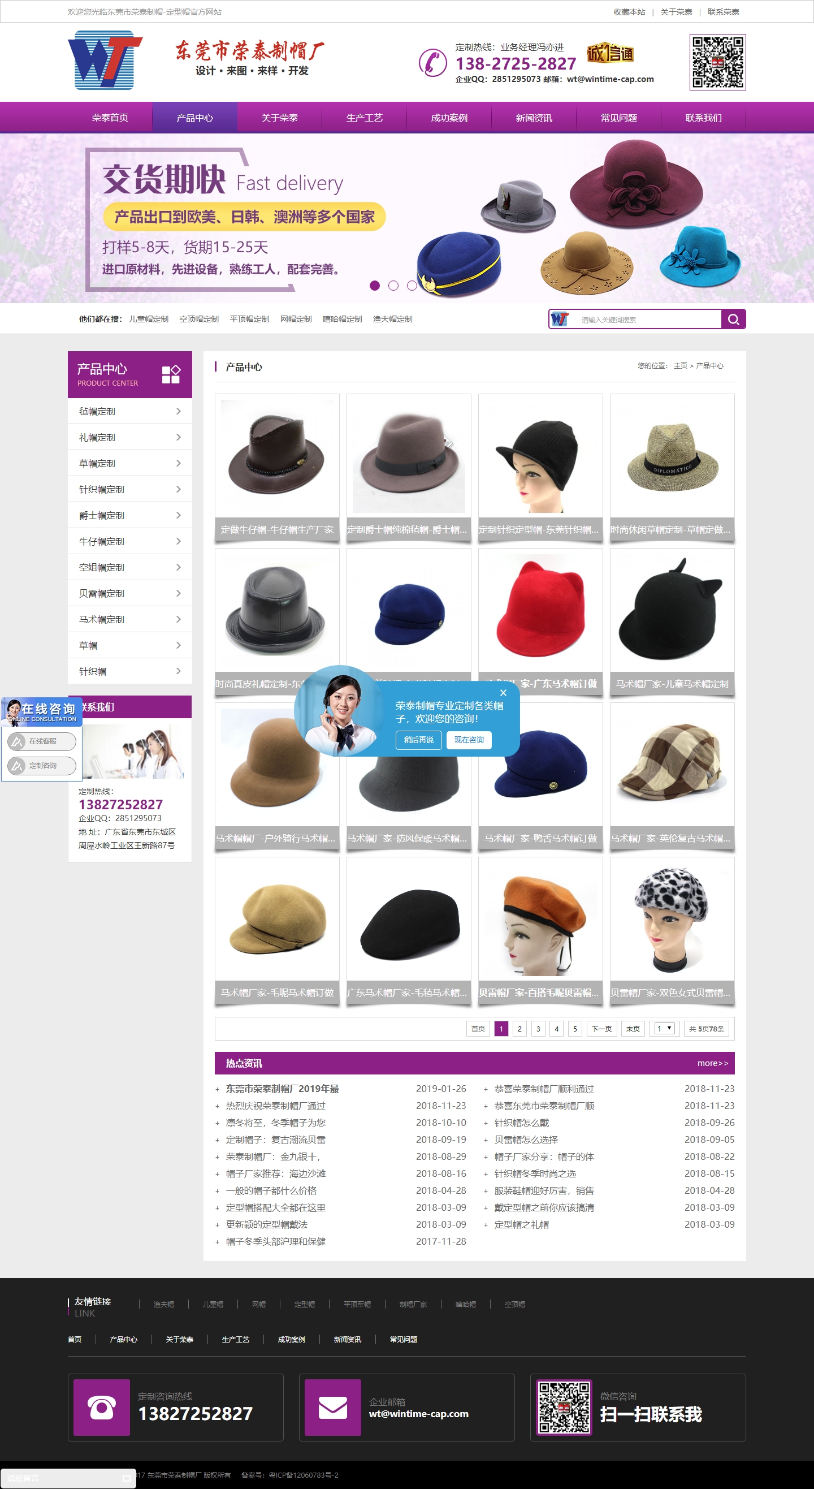Click the phone hotline icon in header
This screenshot has width=814, height=1489.
tap(432, 62)
